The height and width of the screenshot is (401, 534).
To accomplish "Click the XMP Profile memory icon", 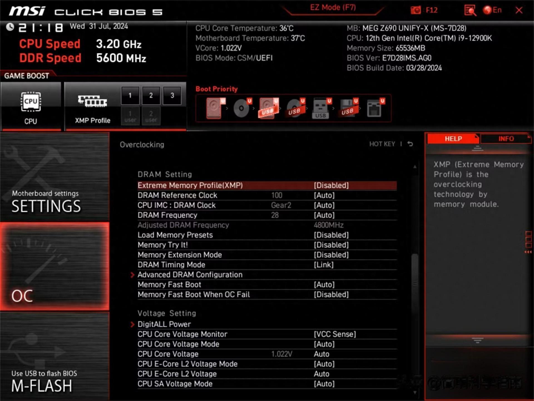I will [x=92, y=101].
